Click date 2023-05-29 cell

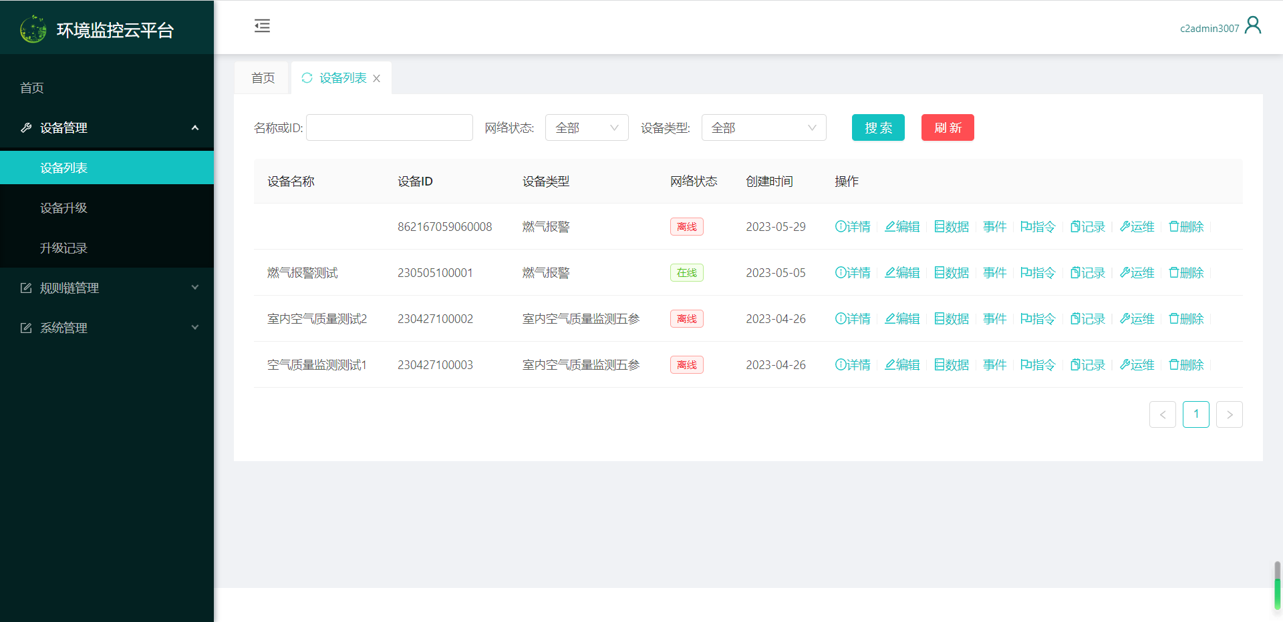coord(776,227)
